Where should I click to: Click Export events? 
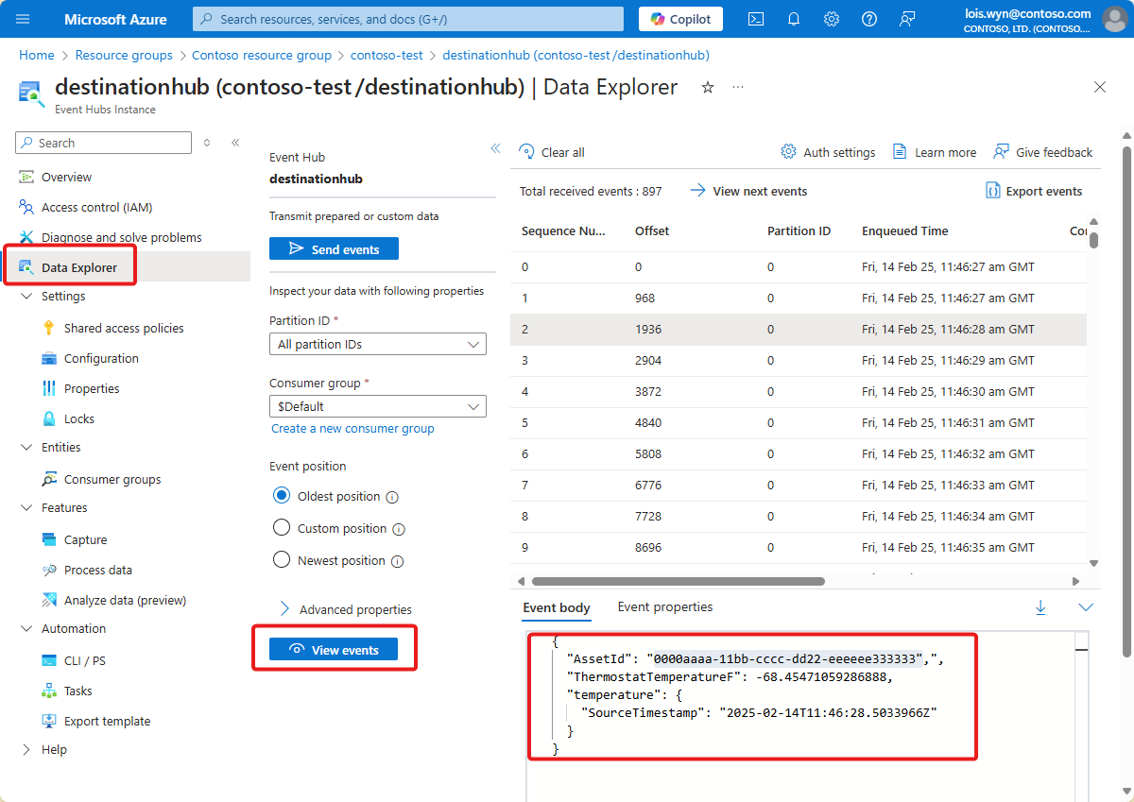1034,190
